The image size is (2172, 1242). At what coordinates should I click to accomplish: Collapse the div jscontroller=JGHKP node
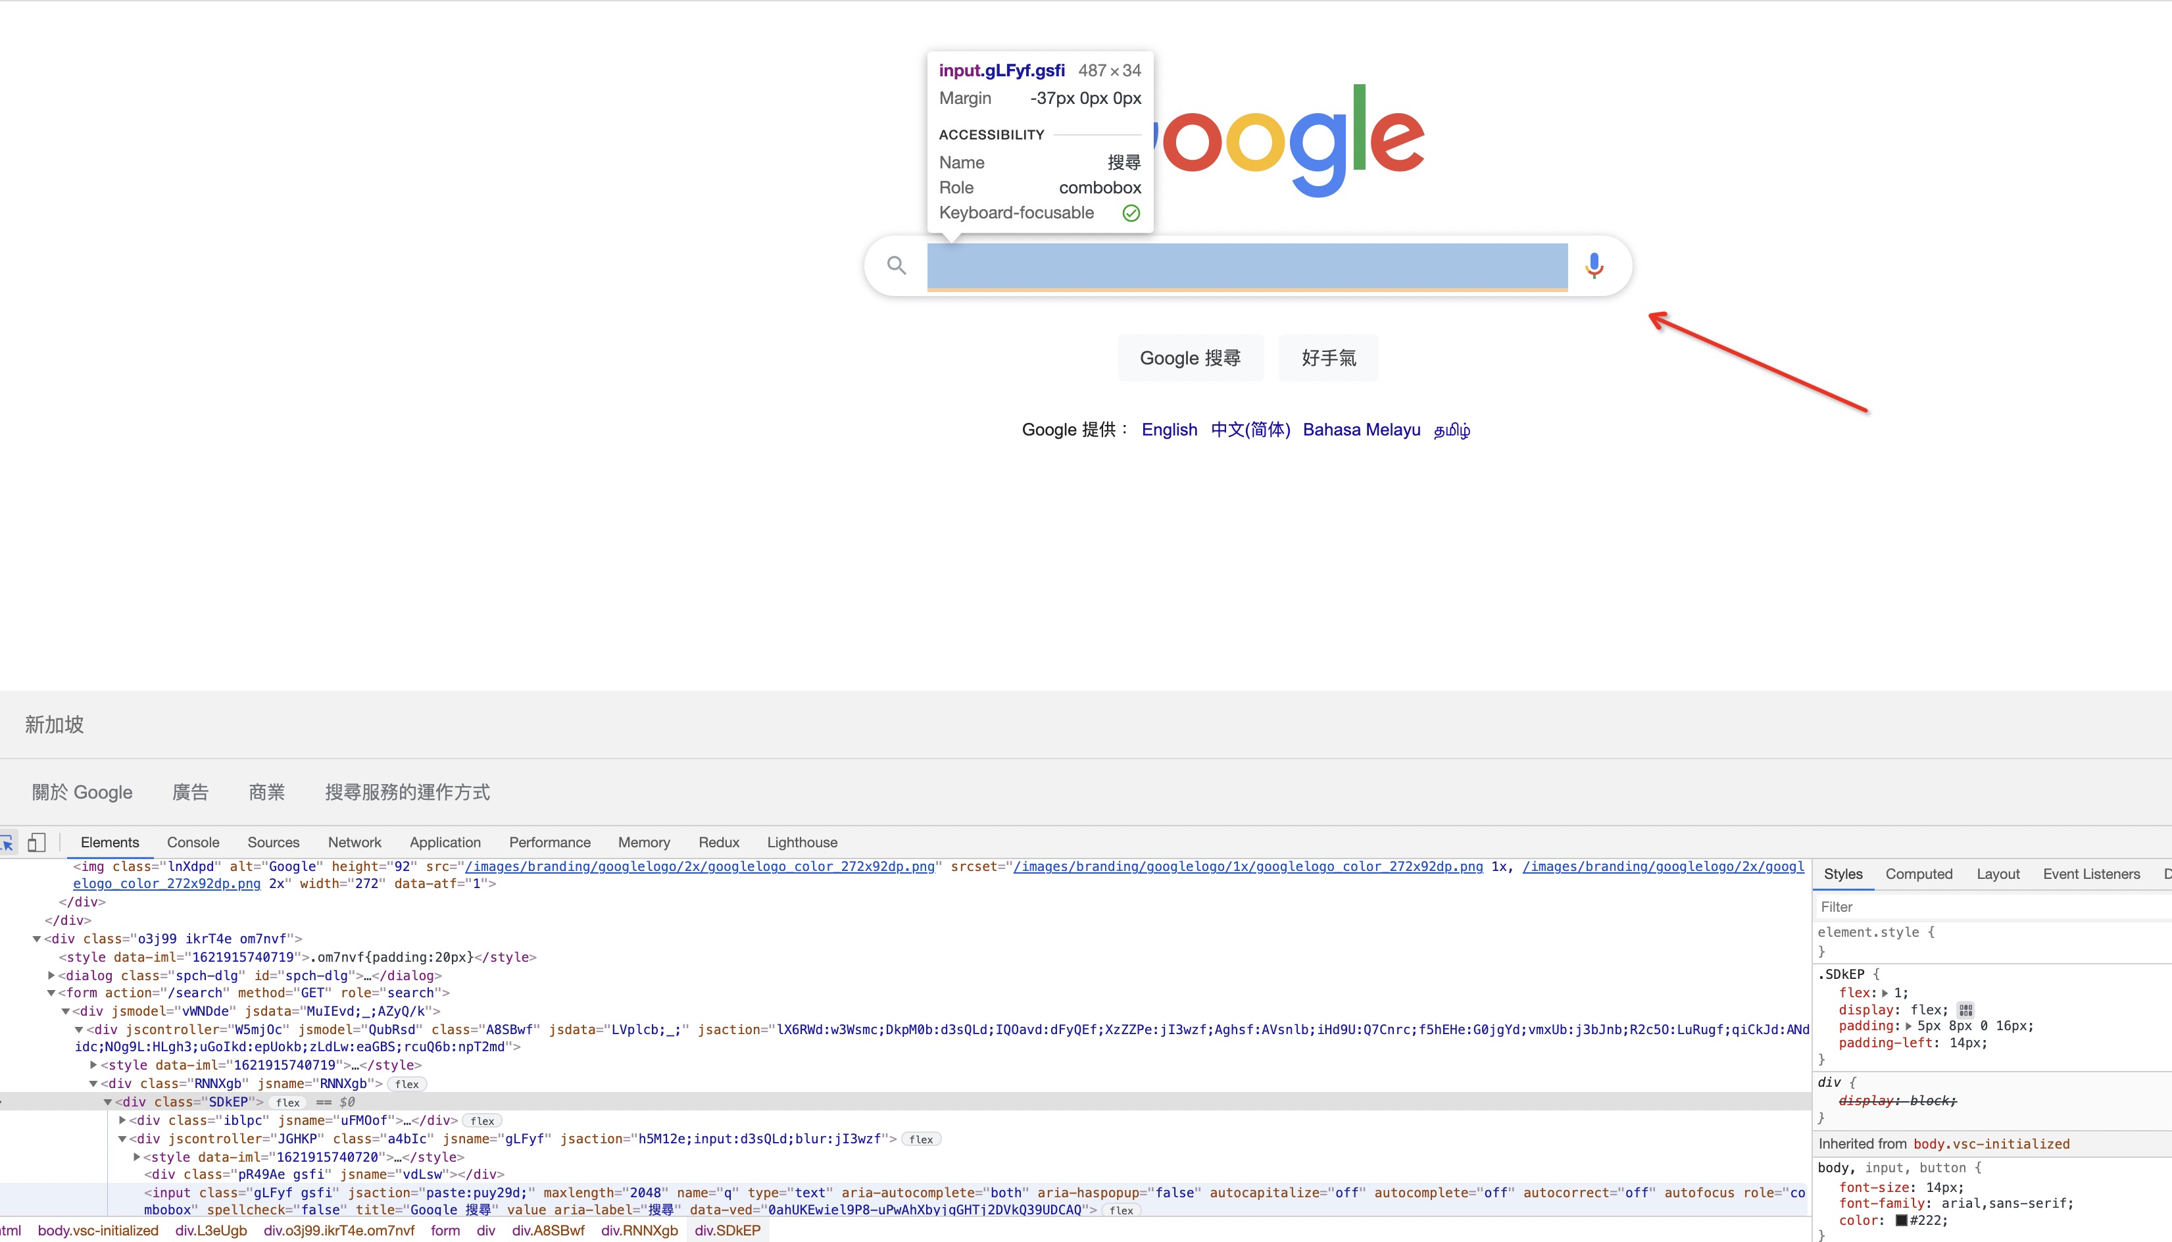(x=122, y=1139)
